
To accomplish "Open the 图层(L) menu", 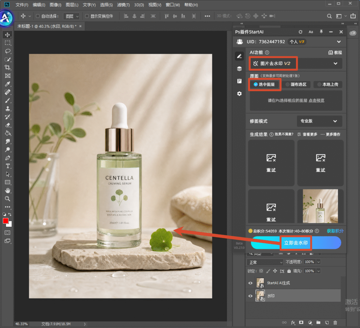I will pos(72,5).
